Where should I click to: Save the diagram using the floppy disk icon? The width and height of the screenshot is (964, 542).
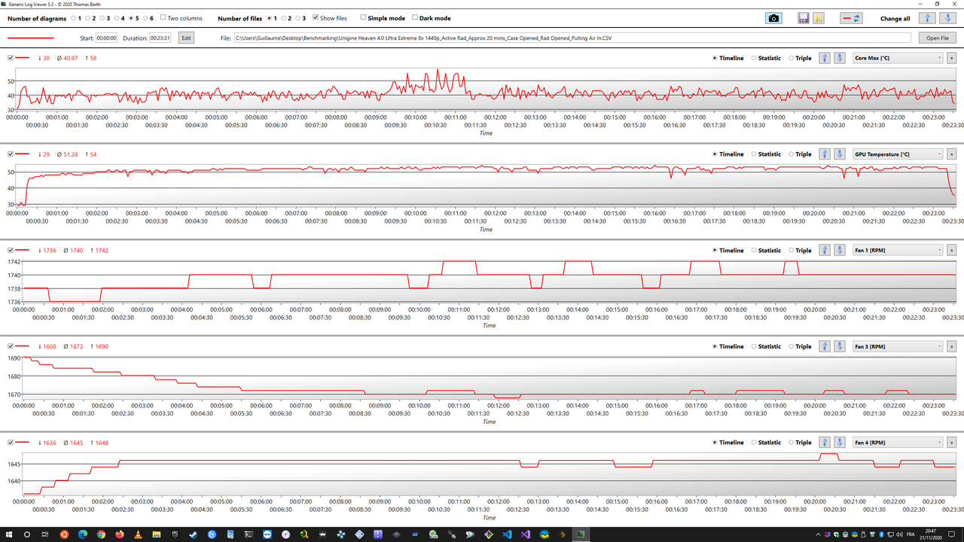803,17
